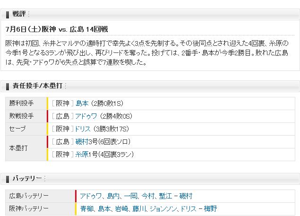This screenshot has width=300, height=216.
Task: Click record text (2勝0敗1S)
Action: 107,104
